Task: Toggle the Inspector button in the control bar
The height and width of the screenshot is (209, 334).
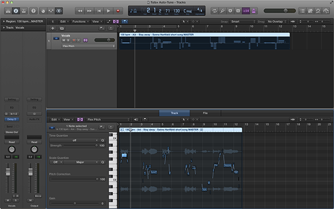Action: (16, 11)
